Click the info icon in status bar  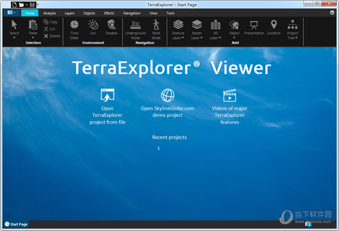[x=309, y=224]
